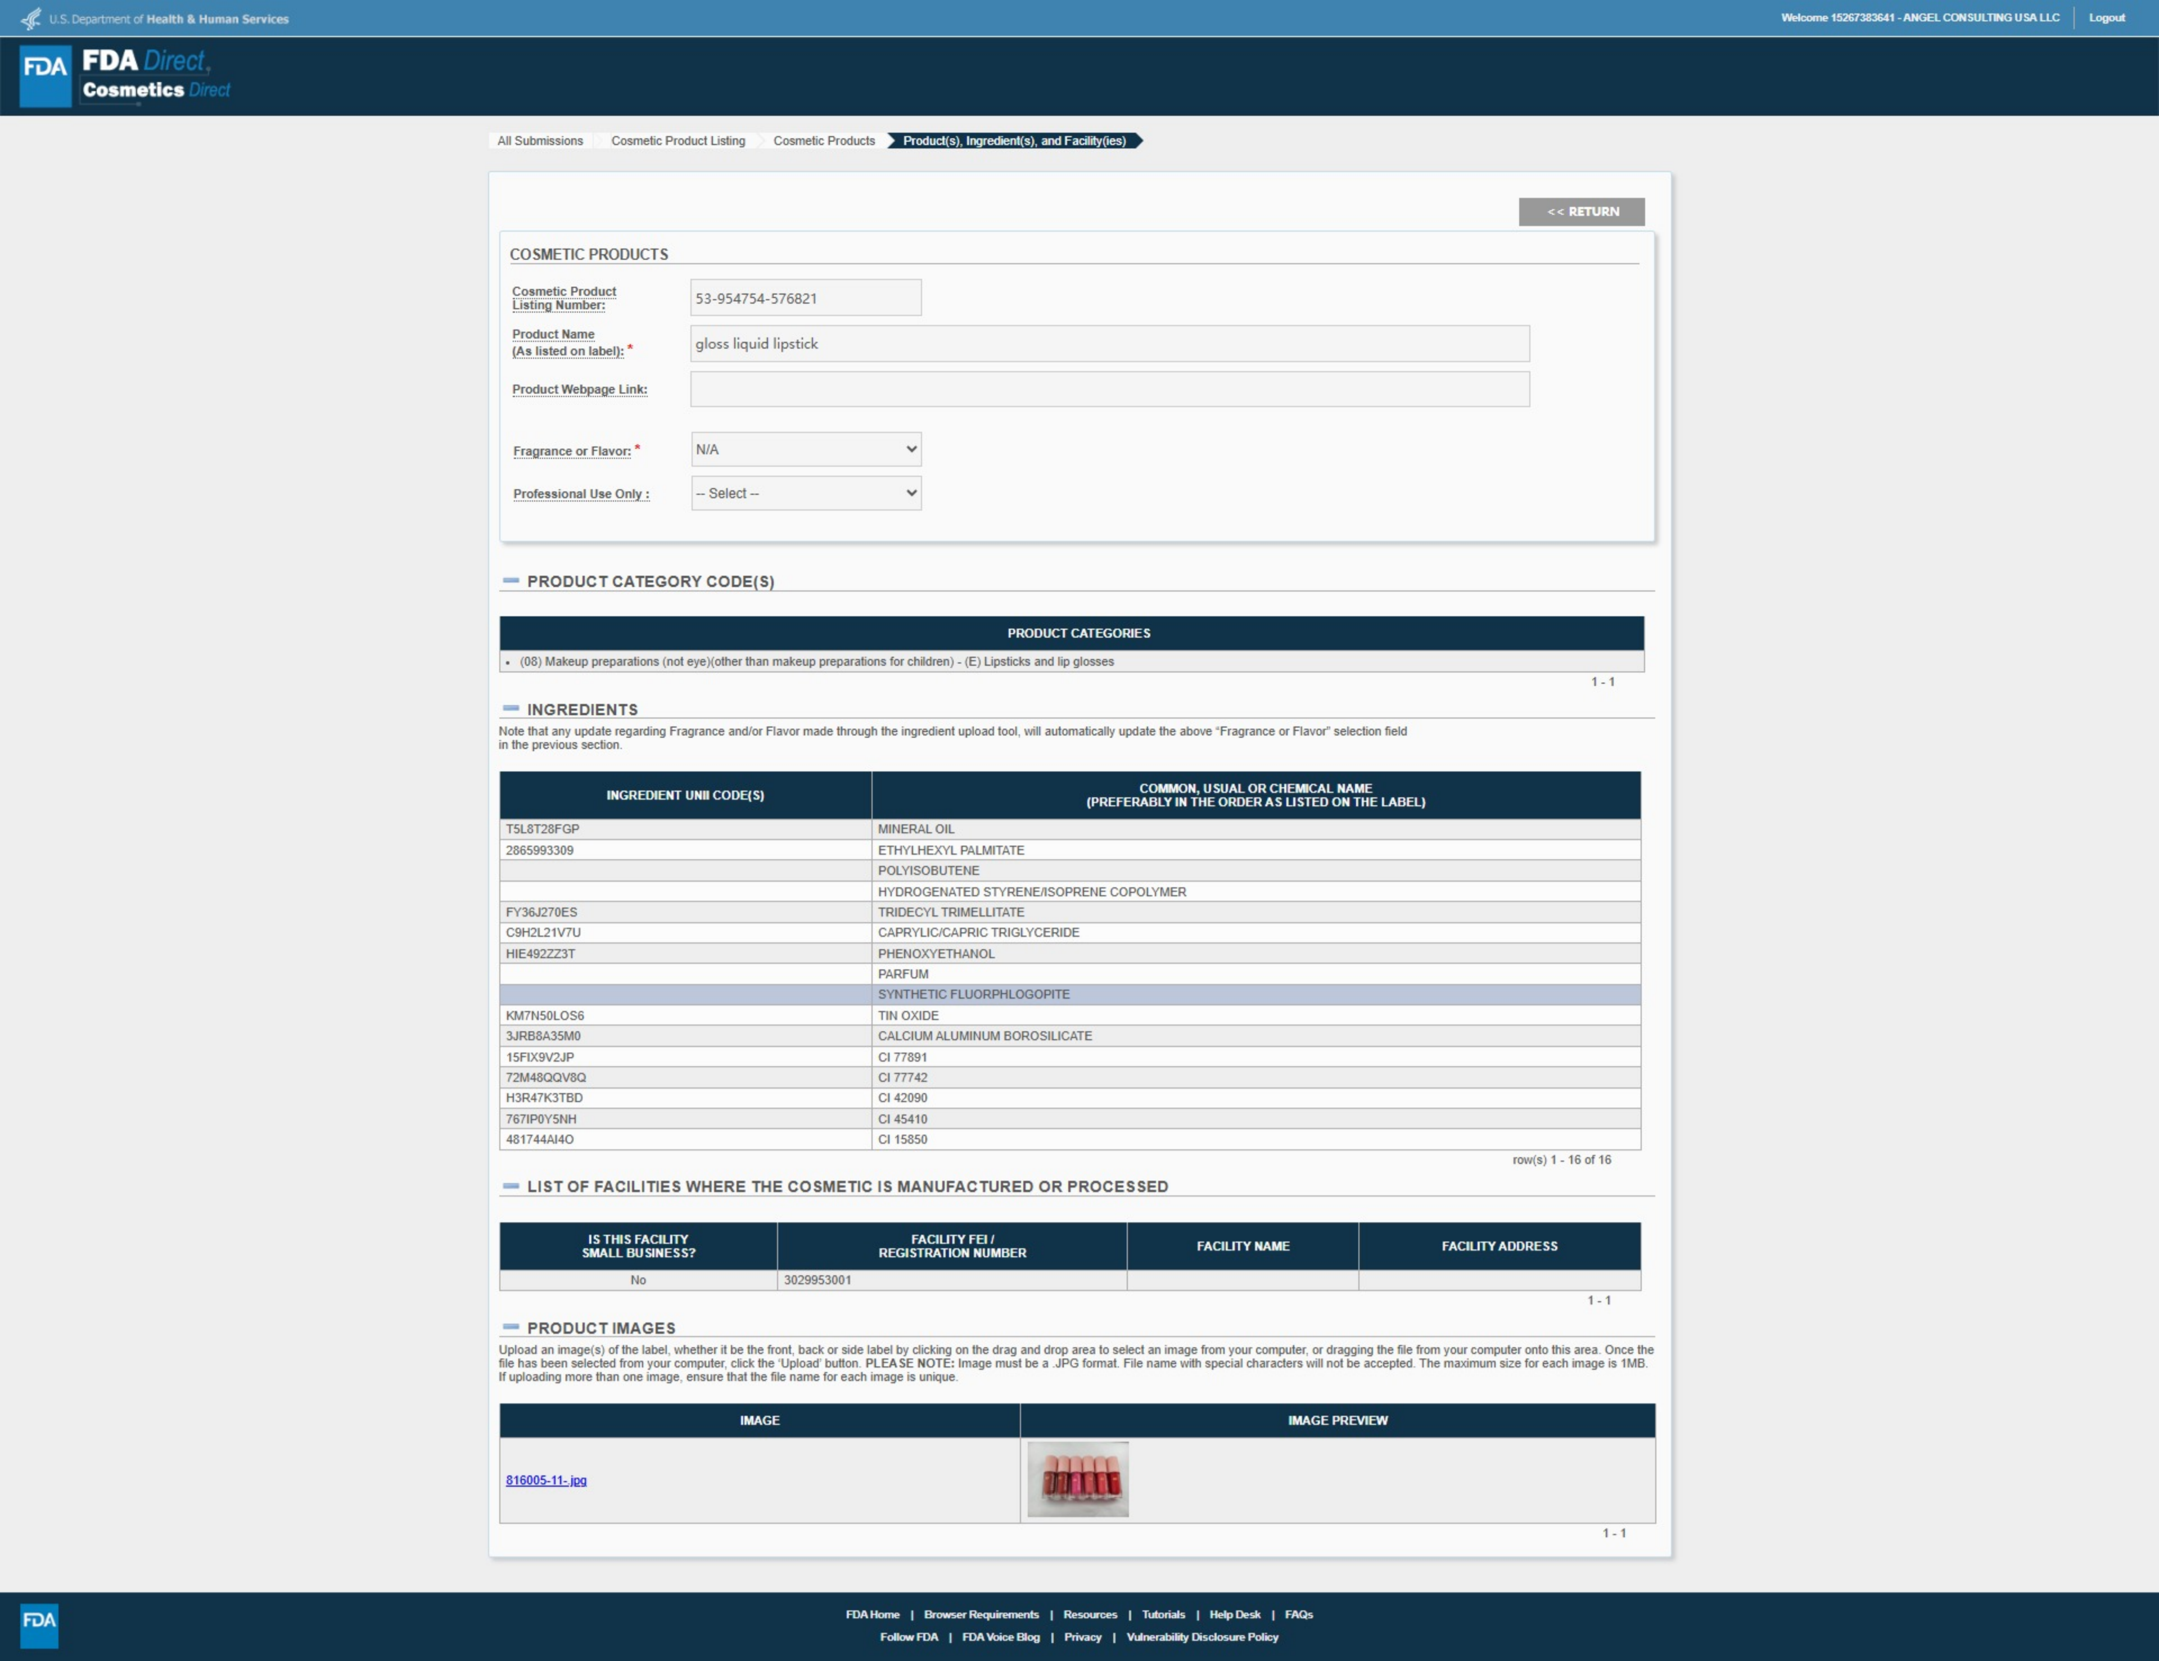Click the << RETURN button
Viewport: 2159px width, 1661px height.
click(x=1582, y=211)
